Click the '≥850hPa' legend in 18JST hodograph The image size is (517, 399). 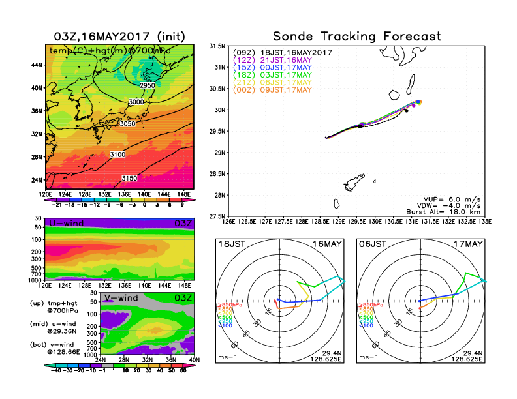point(230,305)
